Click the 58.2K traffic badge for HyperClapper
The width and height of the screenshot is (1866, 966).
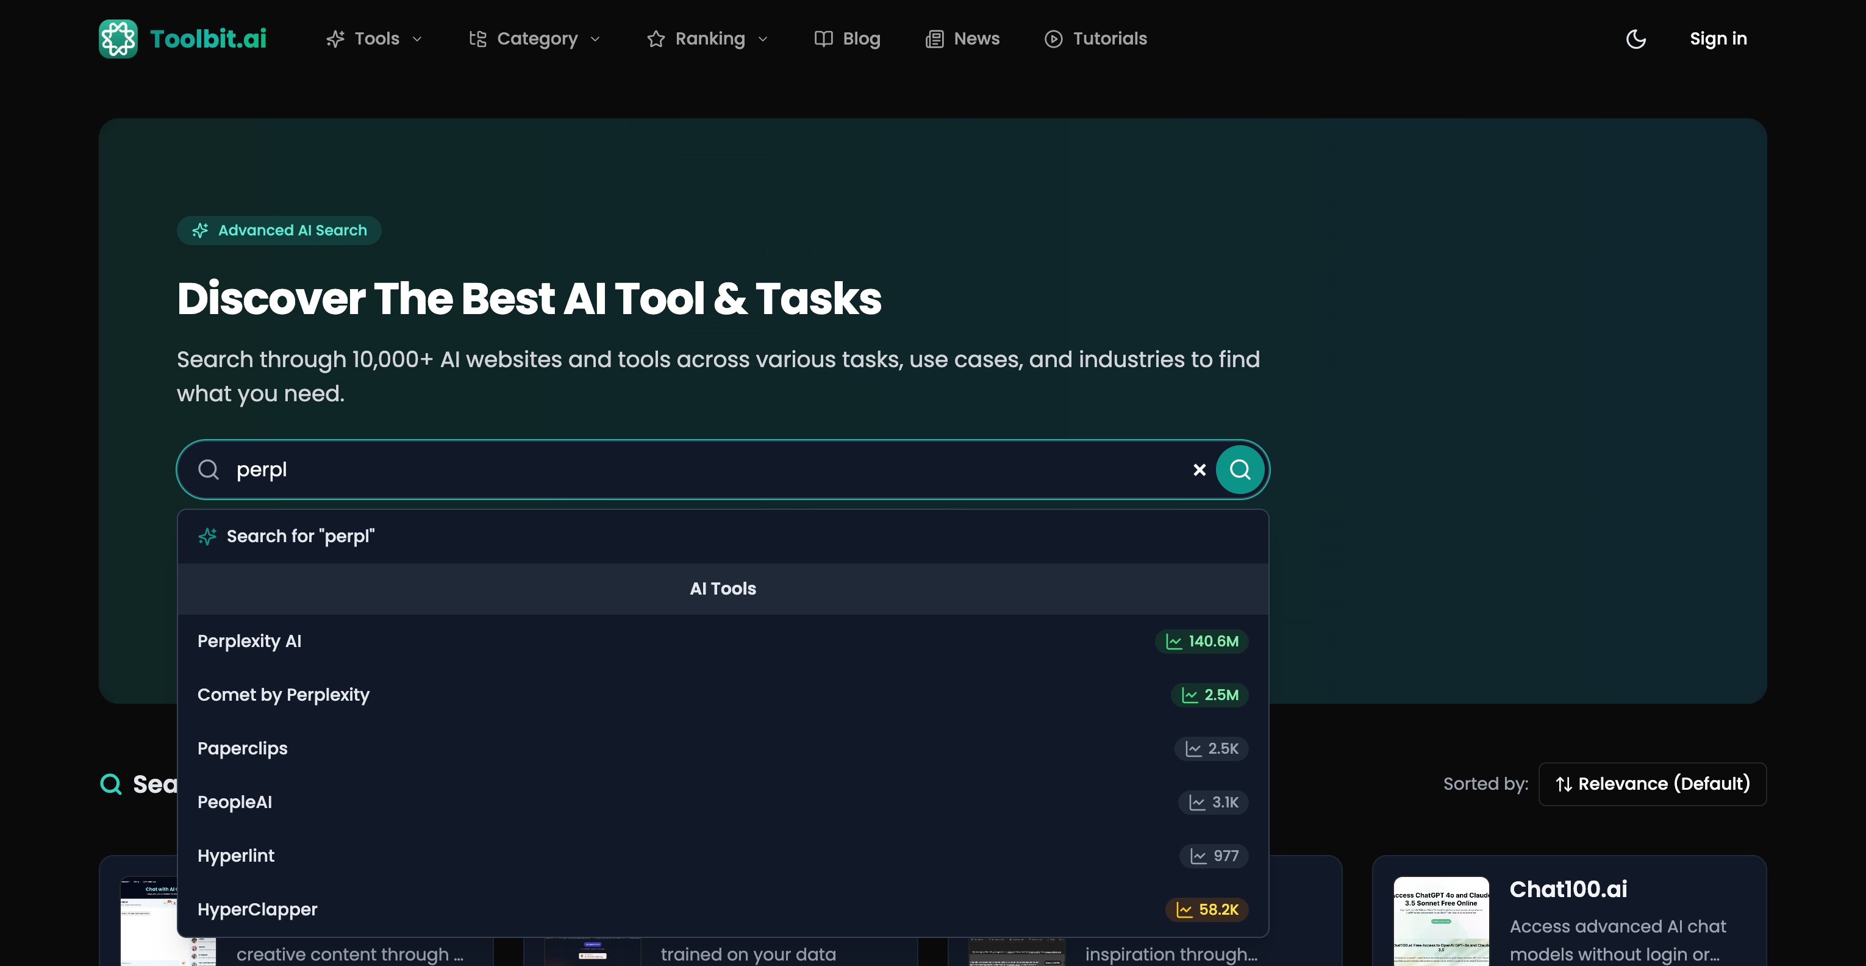[x=1206, y=909]
